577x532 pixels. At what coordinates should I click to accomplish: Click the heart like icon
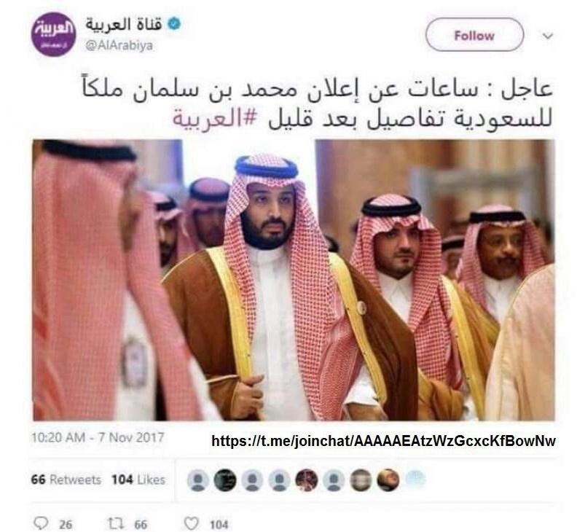point(192,523)
